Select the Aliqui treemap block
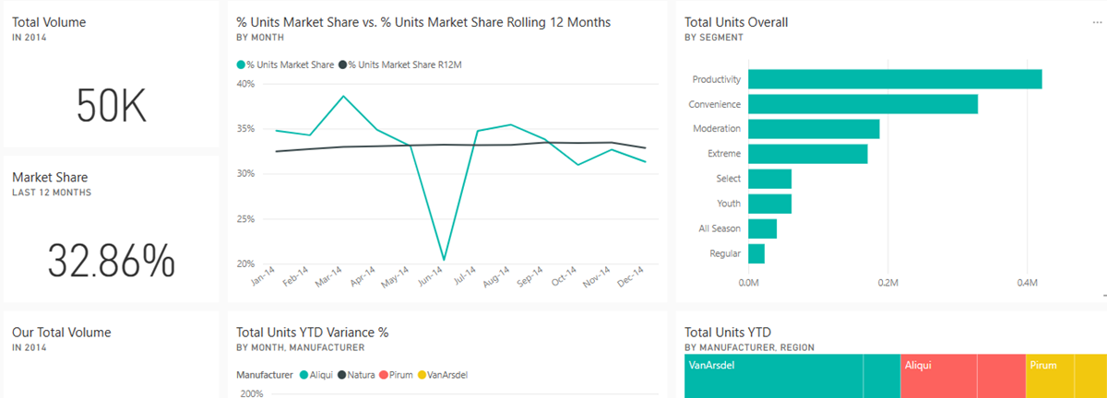This screenshot has height=398, width=1107. pos(962,376)
